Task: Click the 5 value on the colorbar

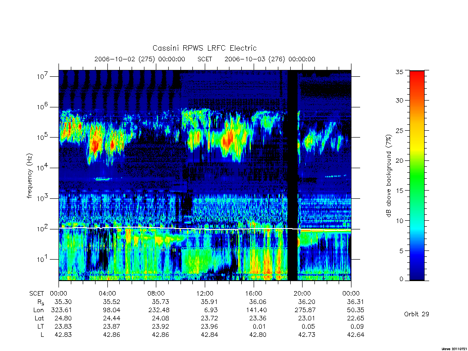Action: pyautogui.click(x=401, y=251)
